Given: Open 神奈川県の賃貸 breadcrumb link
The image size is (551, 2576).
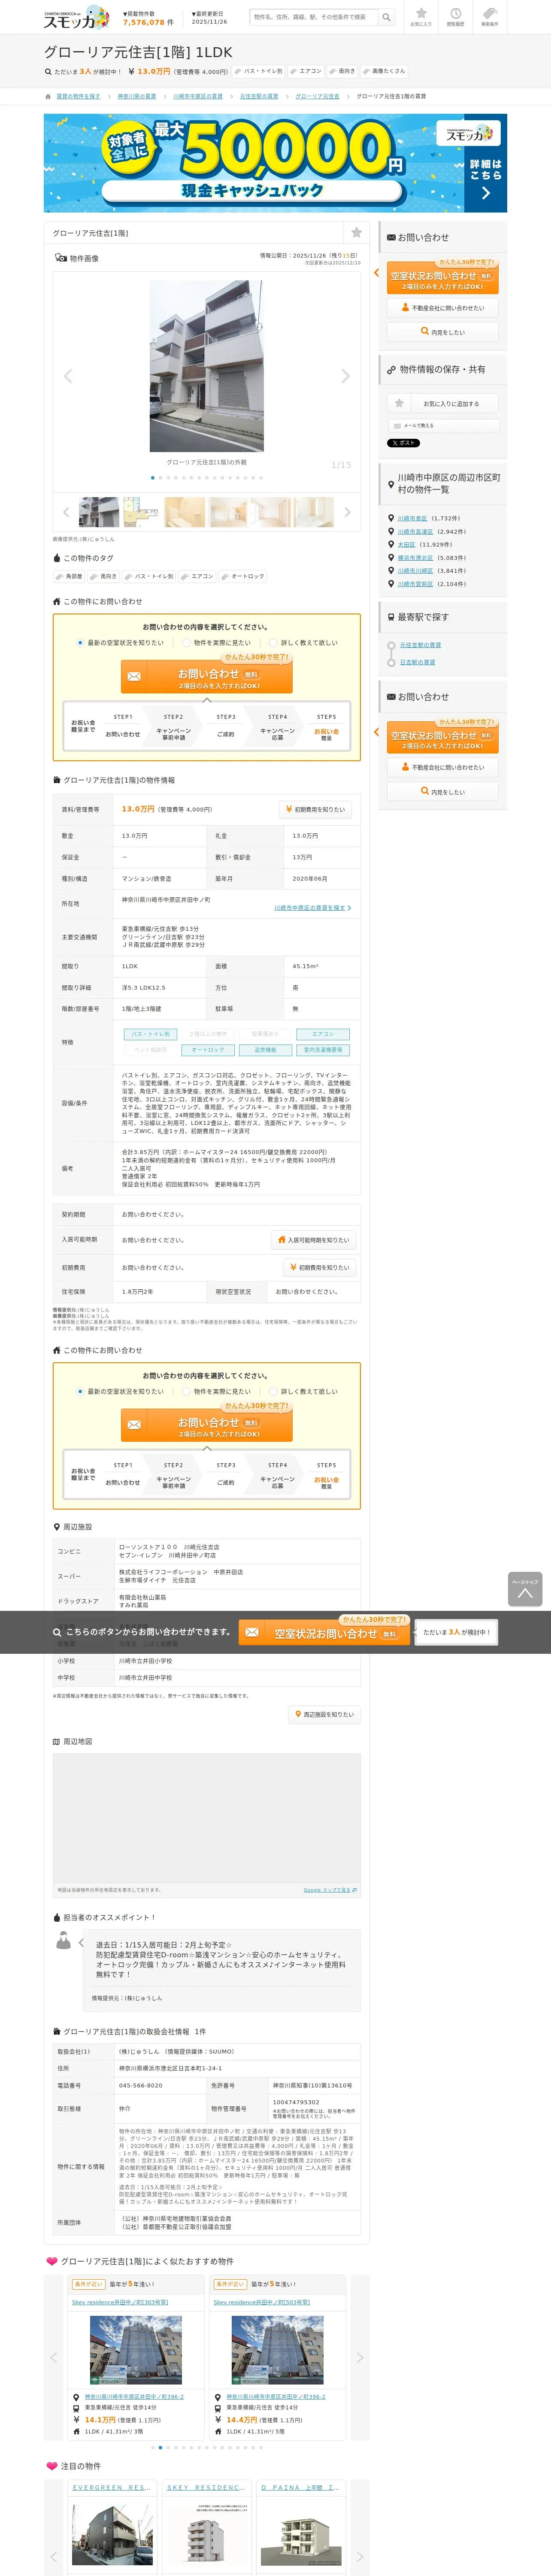Looking at the screenshot, I should 137,97.
